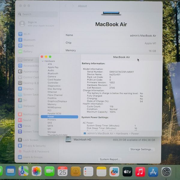Open Network globe icon in sidebar
This screenshot has height=180, width=180.
[20, 46]
